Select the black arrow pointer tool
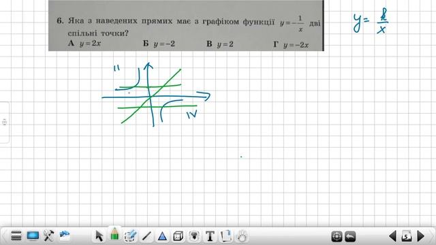The image size is (436, 245). point(99,236)
